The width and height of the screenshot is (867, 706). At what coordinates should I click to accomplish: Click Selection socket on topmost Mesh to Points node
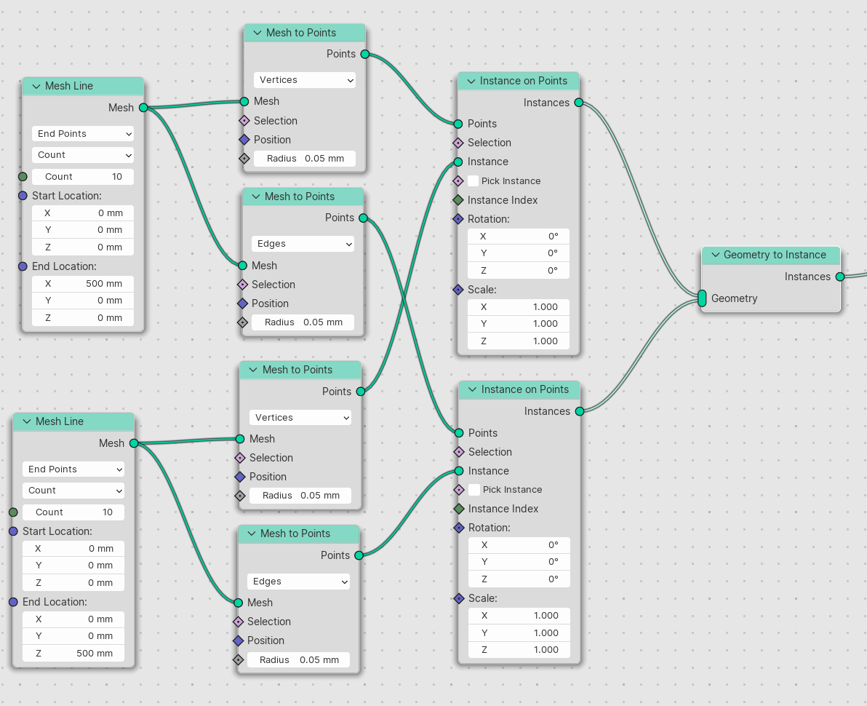pos(244,121)
